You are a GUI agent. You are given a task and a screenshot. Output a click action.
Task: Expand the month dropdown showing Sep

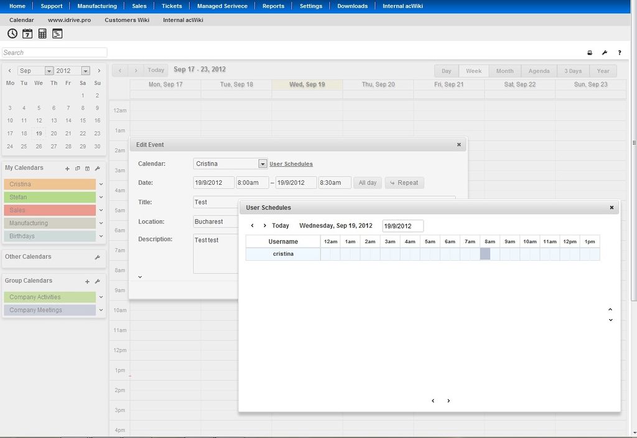point(49,71)
